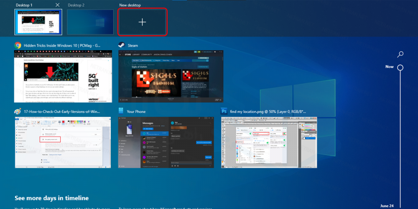Add a new desktop with the plus button
The image size is (418, 209).
tap(142, 22)
